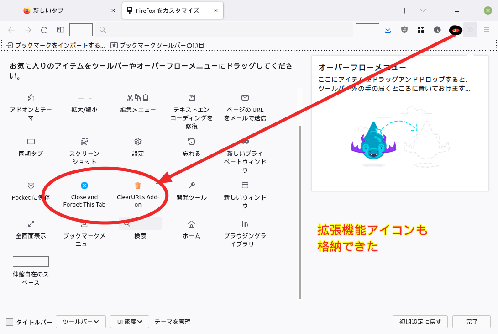Open the ツールバー dropdown

coord(81,322)
